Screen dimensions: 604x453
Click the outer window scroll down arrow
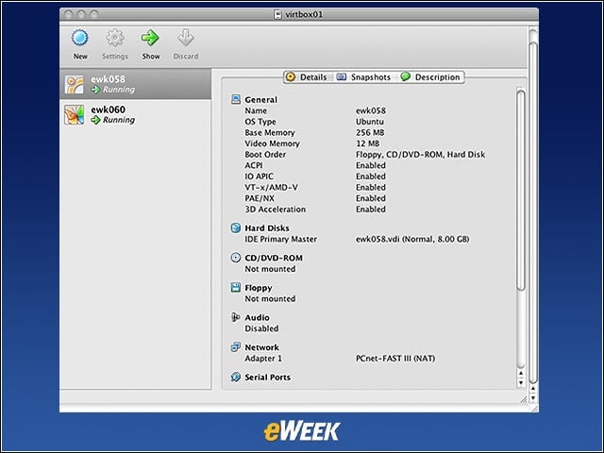click(x=533, y=398)
